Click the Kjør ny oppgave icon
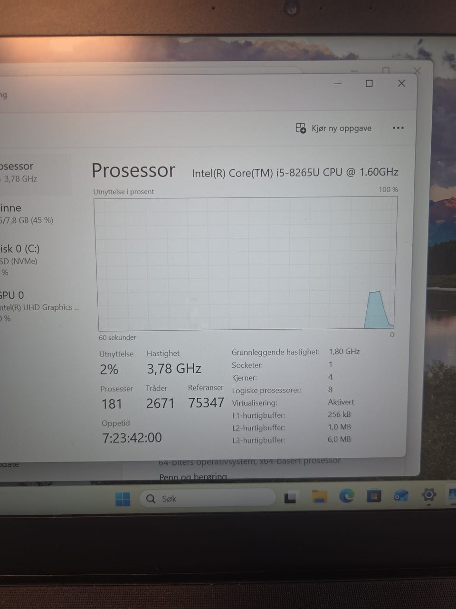 click(x=301, y=128)
